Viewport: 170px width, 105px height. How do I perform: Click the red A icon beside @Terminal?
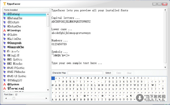pyautogui.click(x=5, y=88)
